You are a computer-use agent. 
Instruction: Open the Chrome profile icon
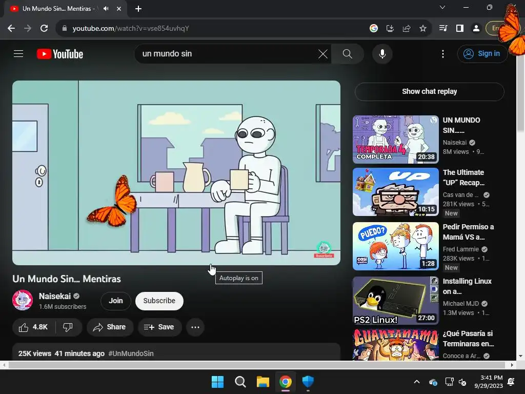(476, 29)
